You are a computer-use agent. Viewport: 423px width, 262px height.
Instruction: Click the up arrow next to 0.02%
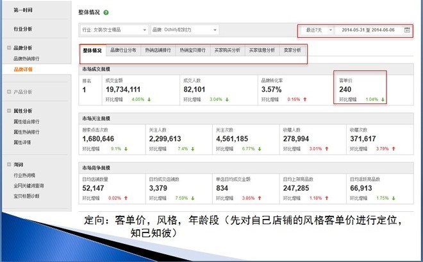coord(126,198)
